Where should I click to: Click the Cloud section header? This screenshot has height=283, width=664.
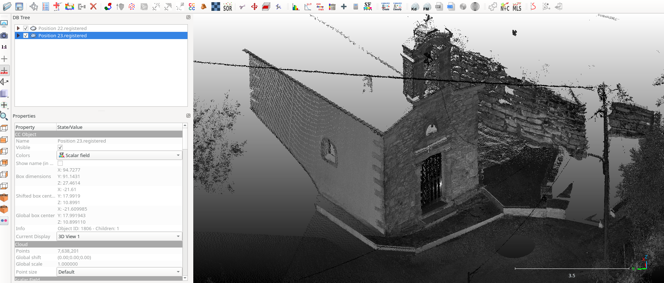[x=98, y=244]
